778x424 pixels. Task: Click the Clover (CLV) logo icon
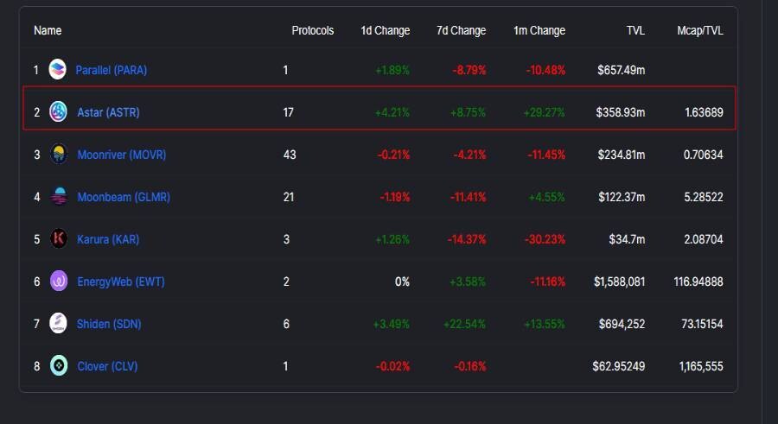click(x=59, y=365)
